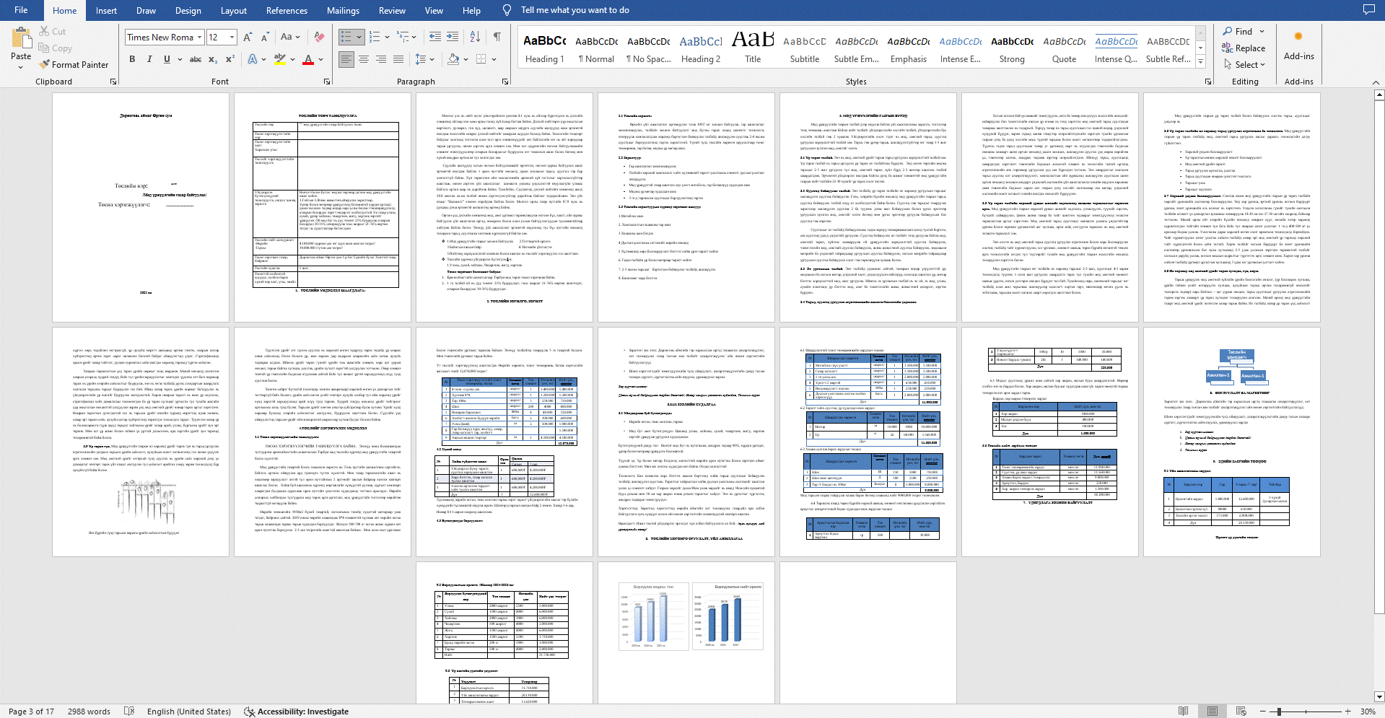Image resolution: width=1385 pixels, height=718 pixels.
Task: Click the zoom slider handle
Action: click(1280, 712)
